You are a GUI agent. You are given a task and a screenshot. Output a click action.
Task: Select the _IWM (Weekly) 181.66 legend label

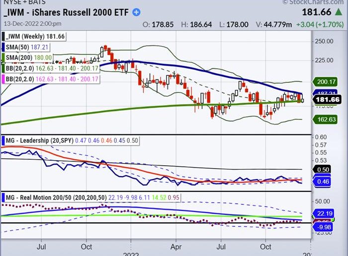pos(33,36)
